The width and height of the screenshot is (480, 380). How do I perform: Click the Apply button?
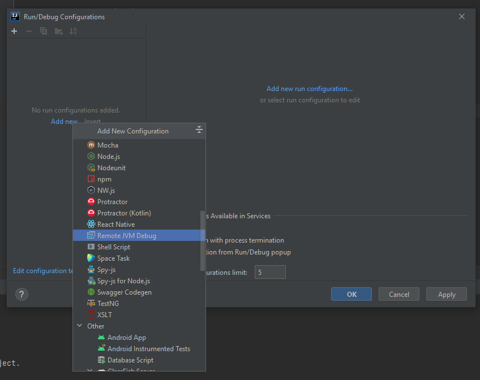447,294
